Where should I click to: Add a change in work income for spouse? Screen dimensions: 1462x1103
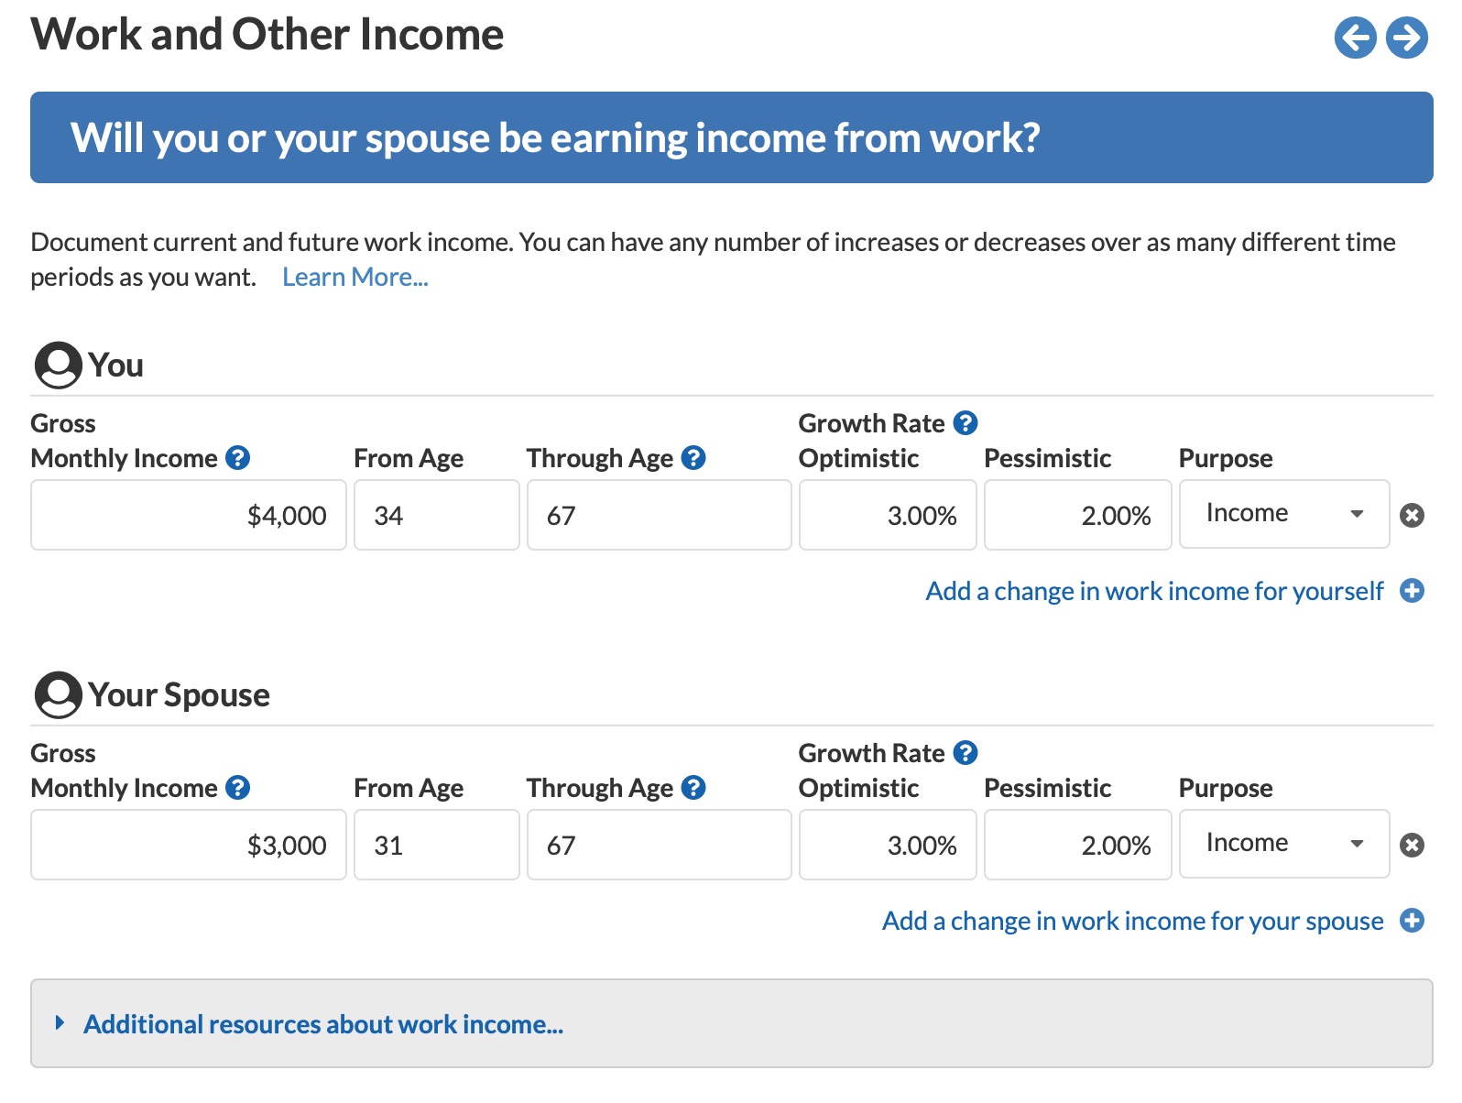tap(1132, 922)
